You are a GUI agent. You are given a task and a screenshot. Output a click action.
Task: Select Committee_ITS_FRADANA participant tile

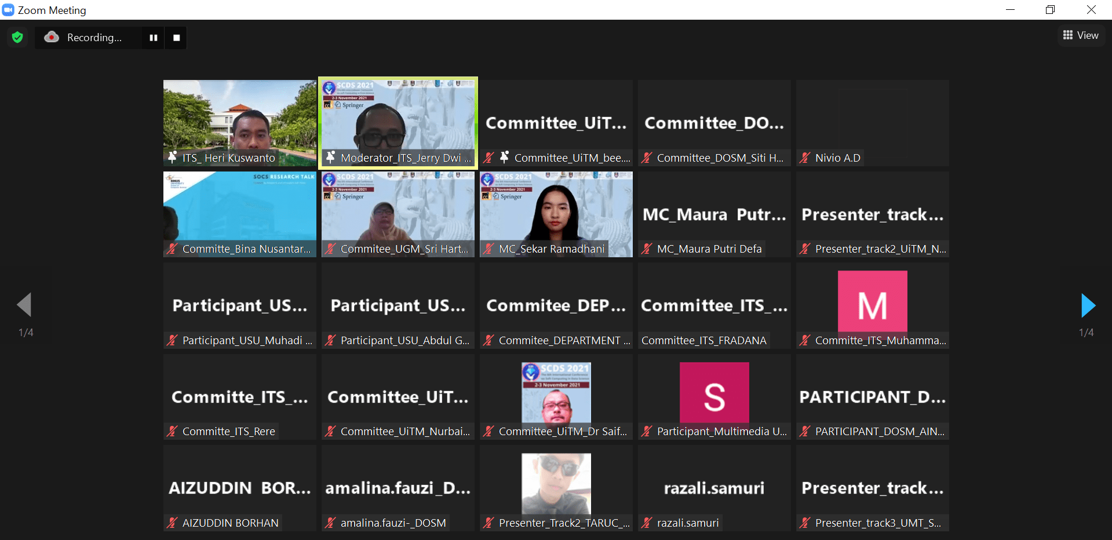pos(714,305)
